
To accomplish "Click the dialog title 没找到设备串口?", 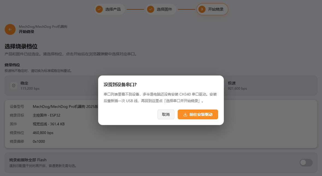I will 120,84.
